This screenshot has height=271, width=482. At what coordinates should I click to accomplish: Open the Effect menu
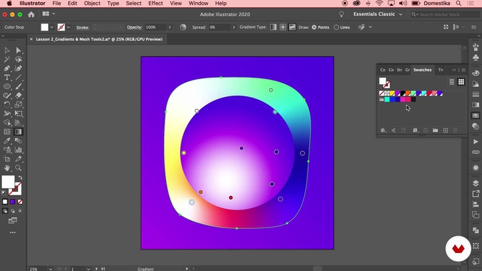(155, 3)
